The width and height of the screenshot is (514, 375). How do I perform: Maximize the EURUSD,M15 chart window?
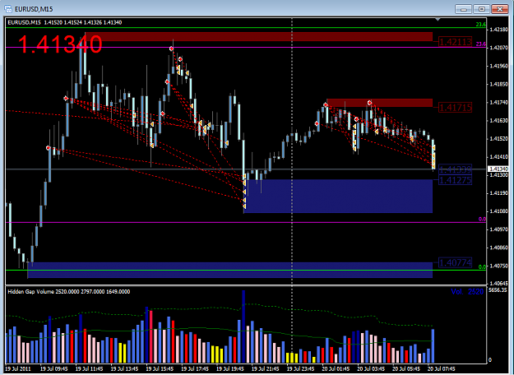pyautogui.click(x=482, y=9)
